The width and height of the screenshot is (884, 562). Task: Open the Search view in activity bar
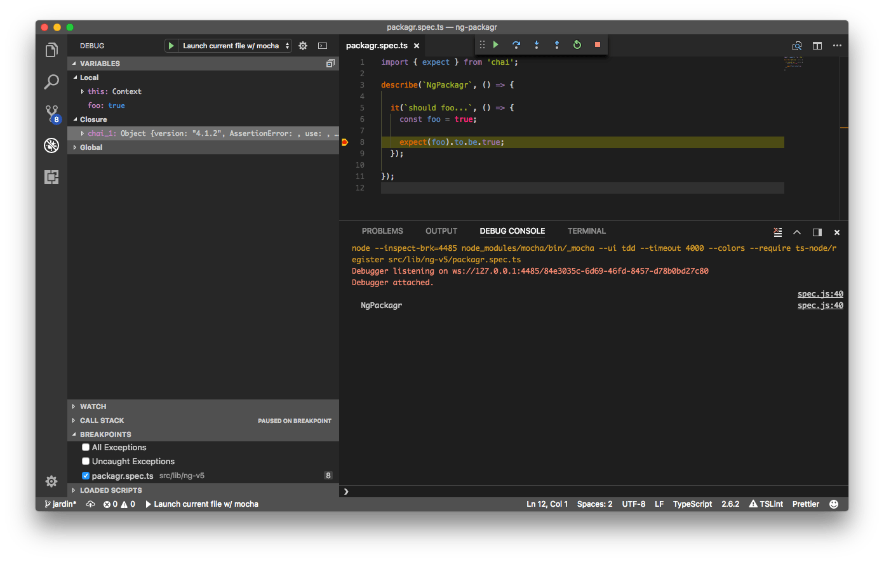click(51, 81)
